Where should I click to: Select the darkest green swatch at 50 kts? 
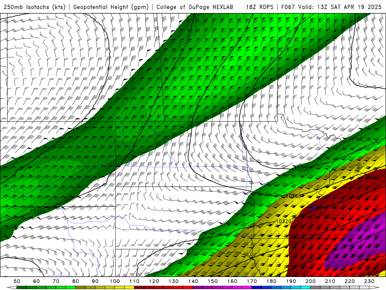point(21,287)
